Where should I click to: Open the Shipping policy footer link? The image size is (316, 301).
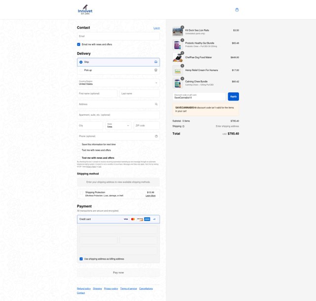(97, 289)
